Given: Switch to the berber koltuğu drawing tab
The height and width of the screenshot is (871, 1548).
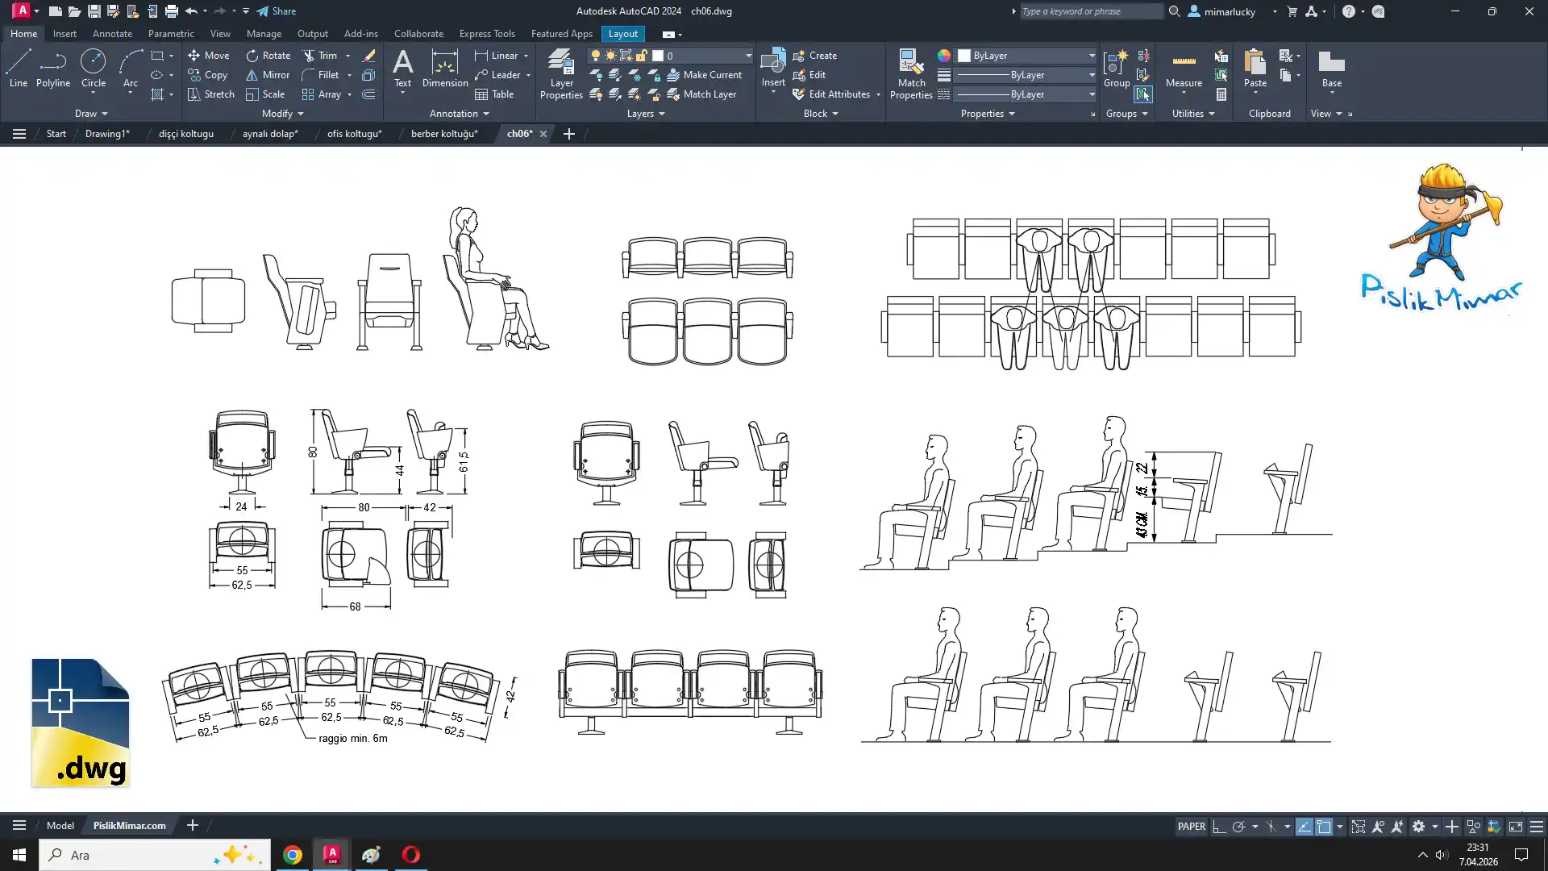Looking at the screenshot, I should (x=444, y=134).
